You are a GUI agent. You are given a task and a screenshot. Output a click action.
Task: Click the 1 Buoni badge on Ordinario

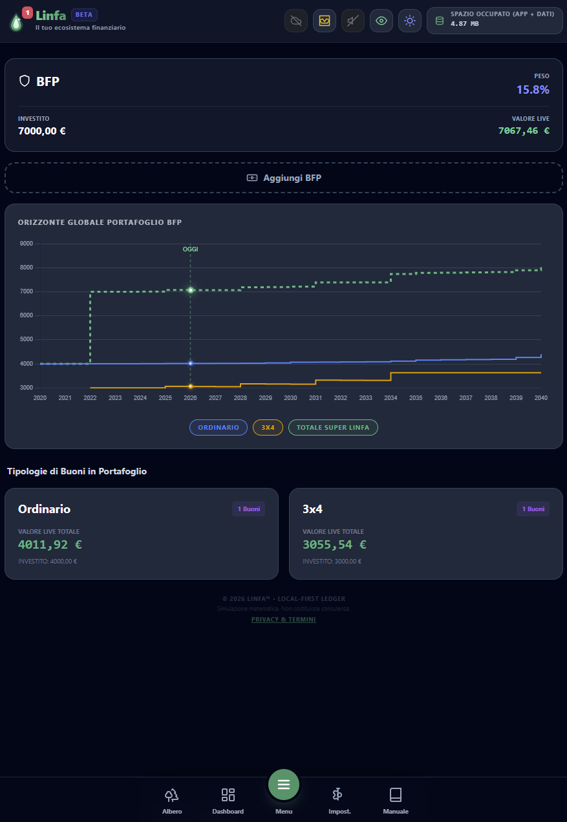coord(248,509)
